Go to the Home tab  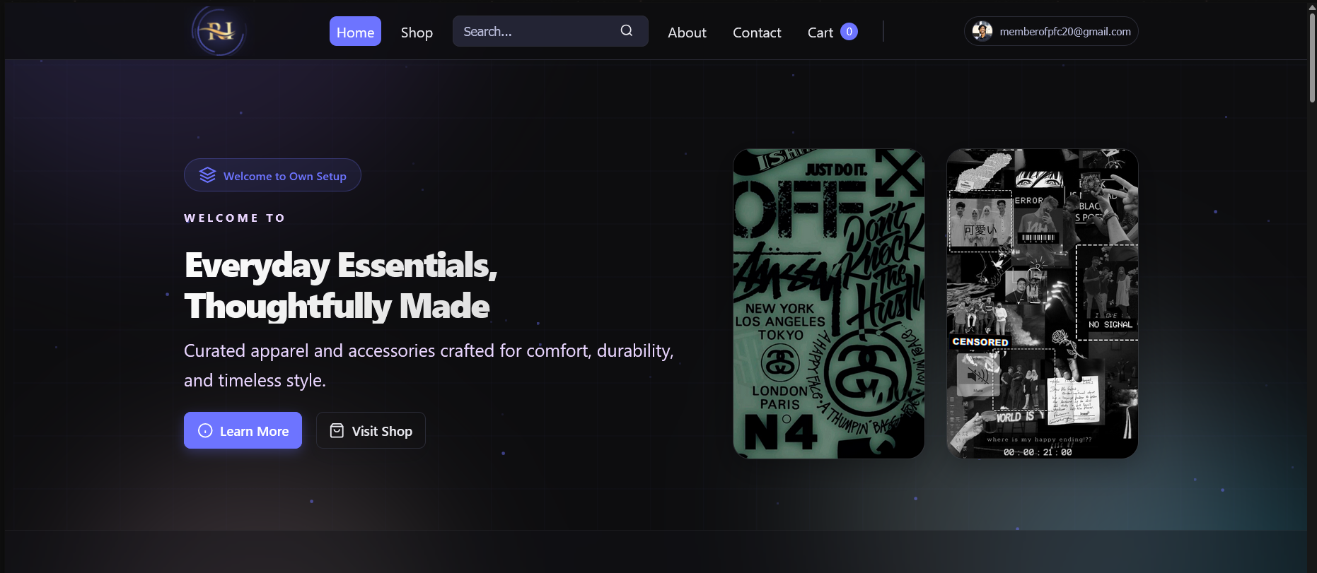[x=355, y=31]
